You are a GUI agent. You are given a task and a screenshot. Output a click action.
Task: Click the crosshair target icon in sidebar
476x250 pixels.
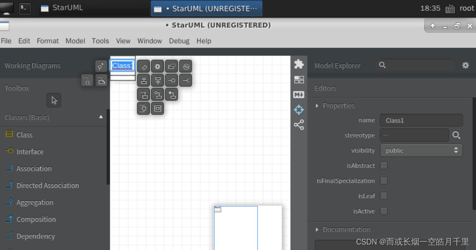299,110
